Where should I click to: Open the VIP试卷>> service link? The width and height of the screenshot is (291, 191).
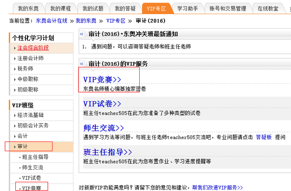click(x=102, y=104)
